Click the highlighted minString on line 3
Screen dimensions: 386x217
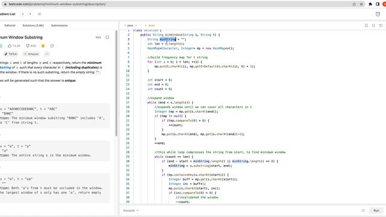pyautogui.click(x=168, y=39)
